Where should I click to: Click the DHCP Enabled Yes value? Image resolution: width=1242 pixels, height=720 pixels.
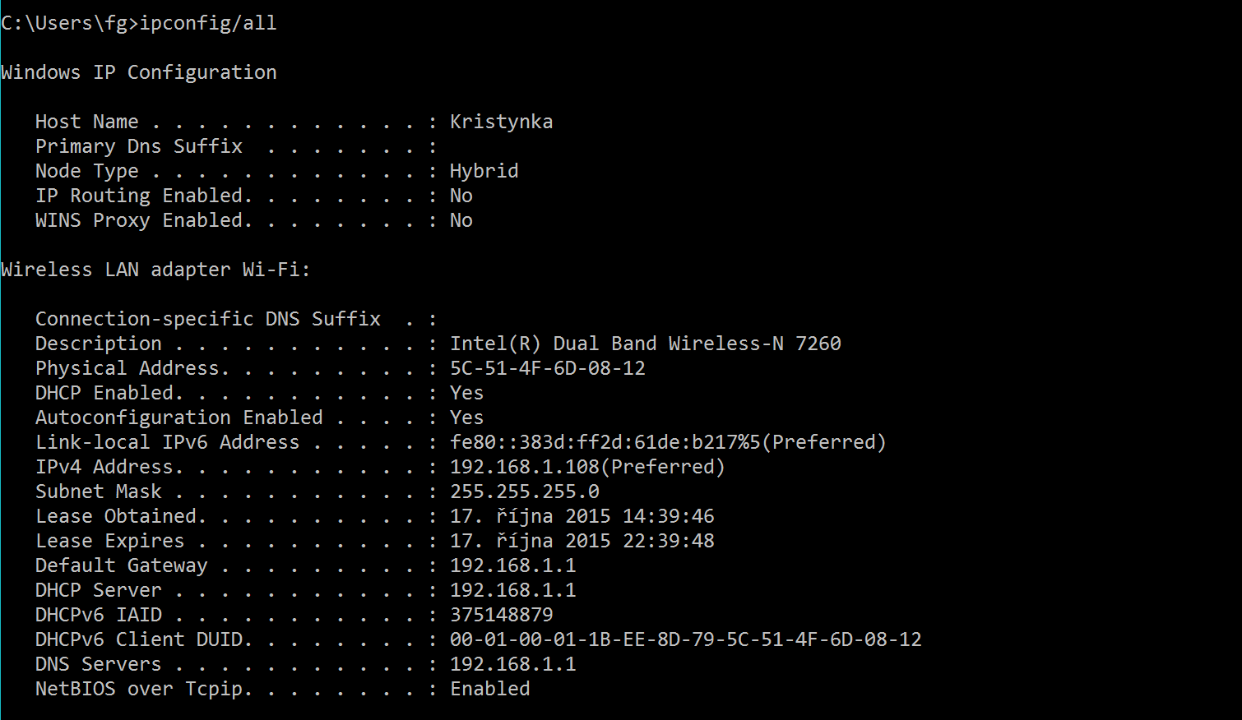(x=466, y=393)
